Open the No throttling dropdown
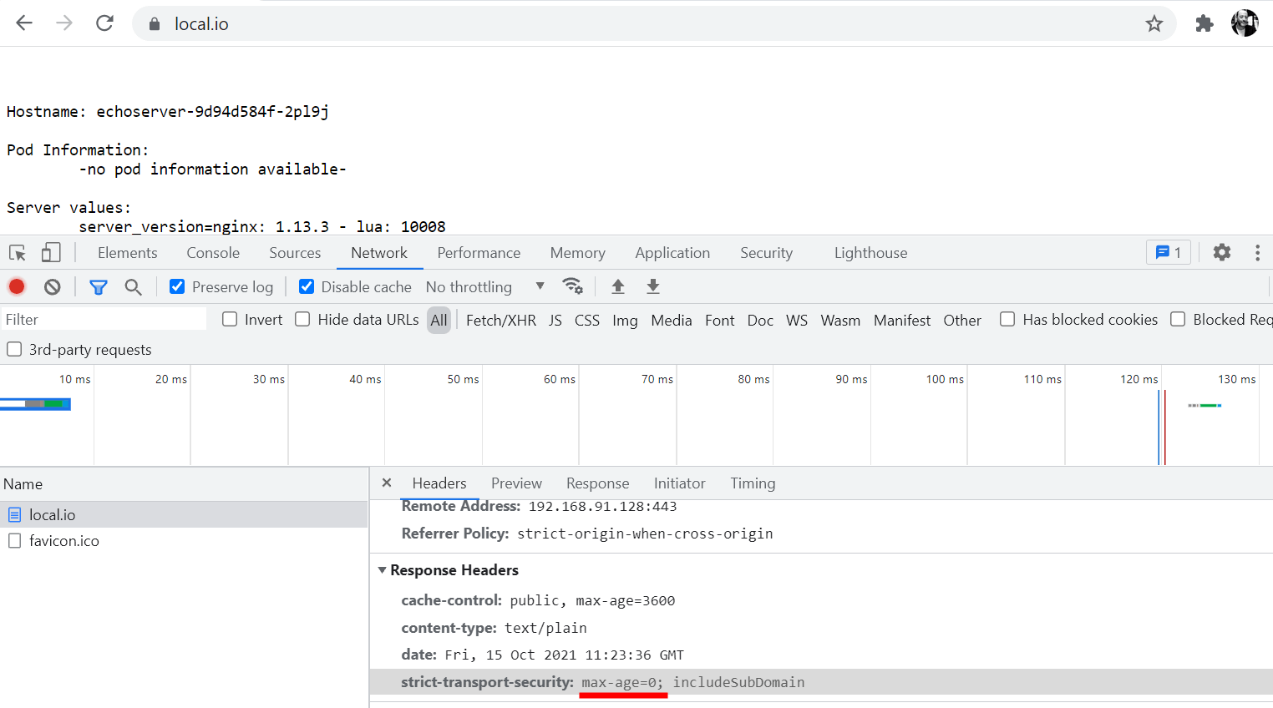 [x=484, y=286]
